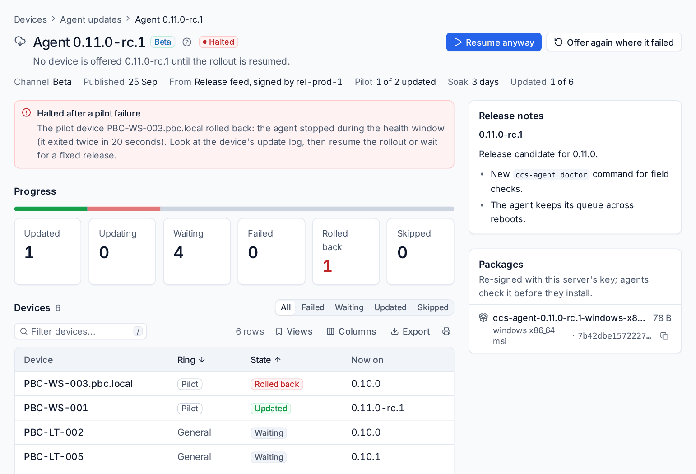The height and width of the screenshot is (474, 696).
Task: Open device PBC-WS-001
Action: coord(56,408)
